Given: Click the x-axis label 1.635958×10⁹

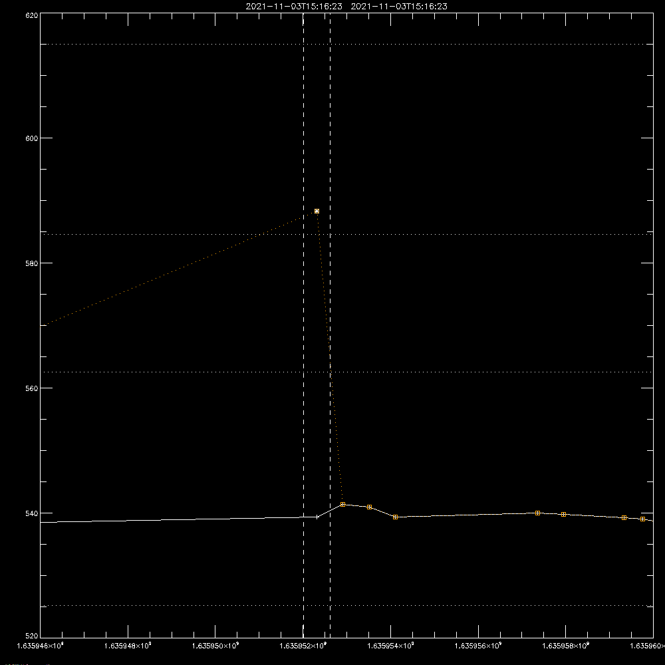Looking at the screenshot, I should [x=566, y=646].
